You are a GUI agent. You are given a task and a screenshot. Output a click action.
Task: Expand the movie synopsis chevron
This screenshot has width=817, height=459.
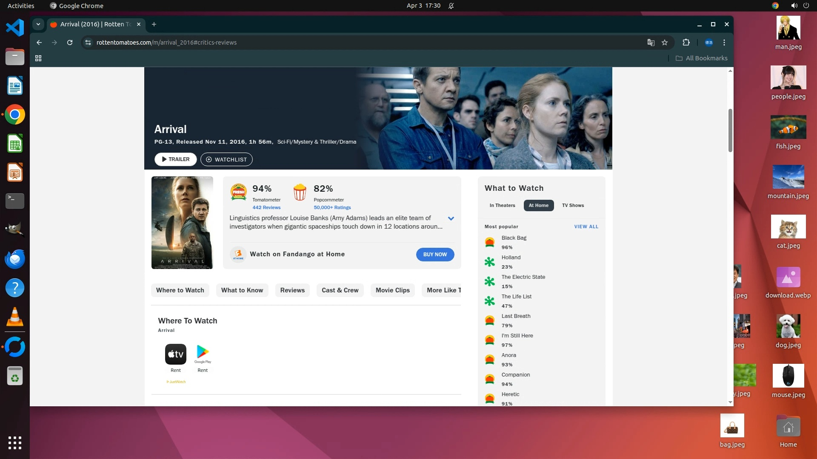click(451, 218)
